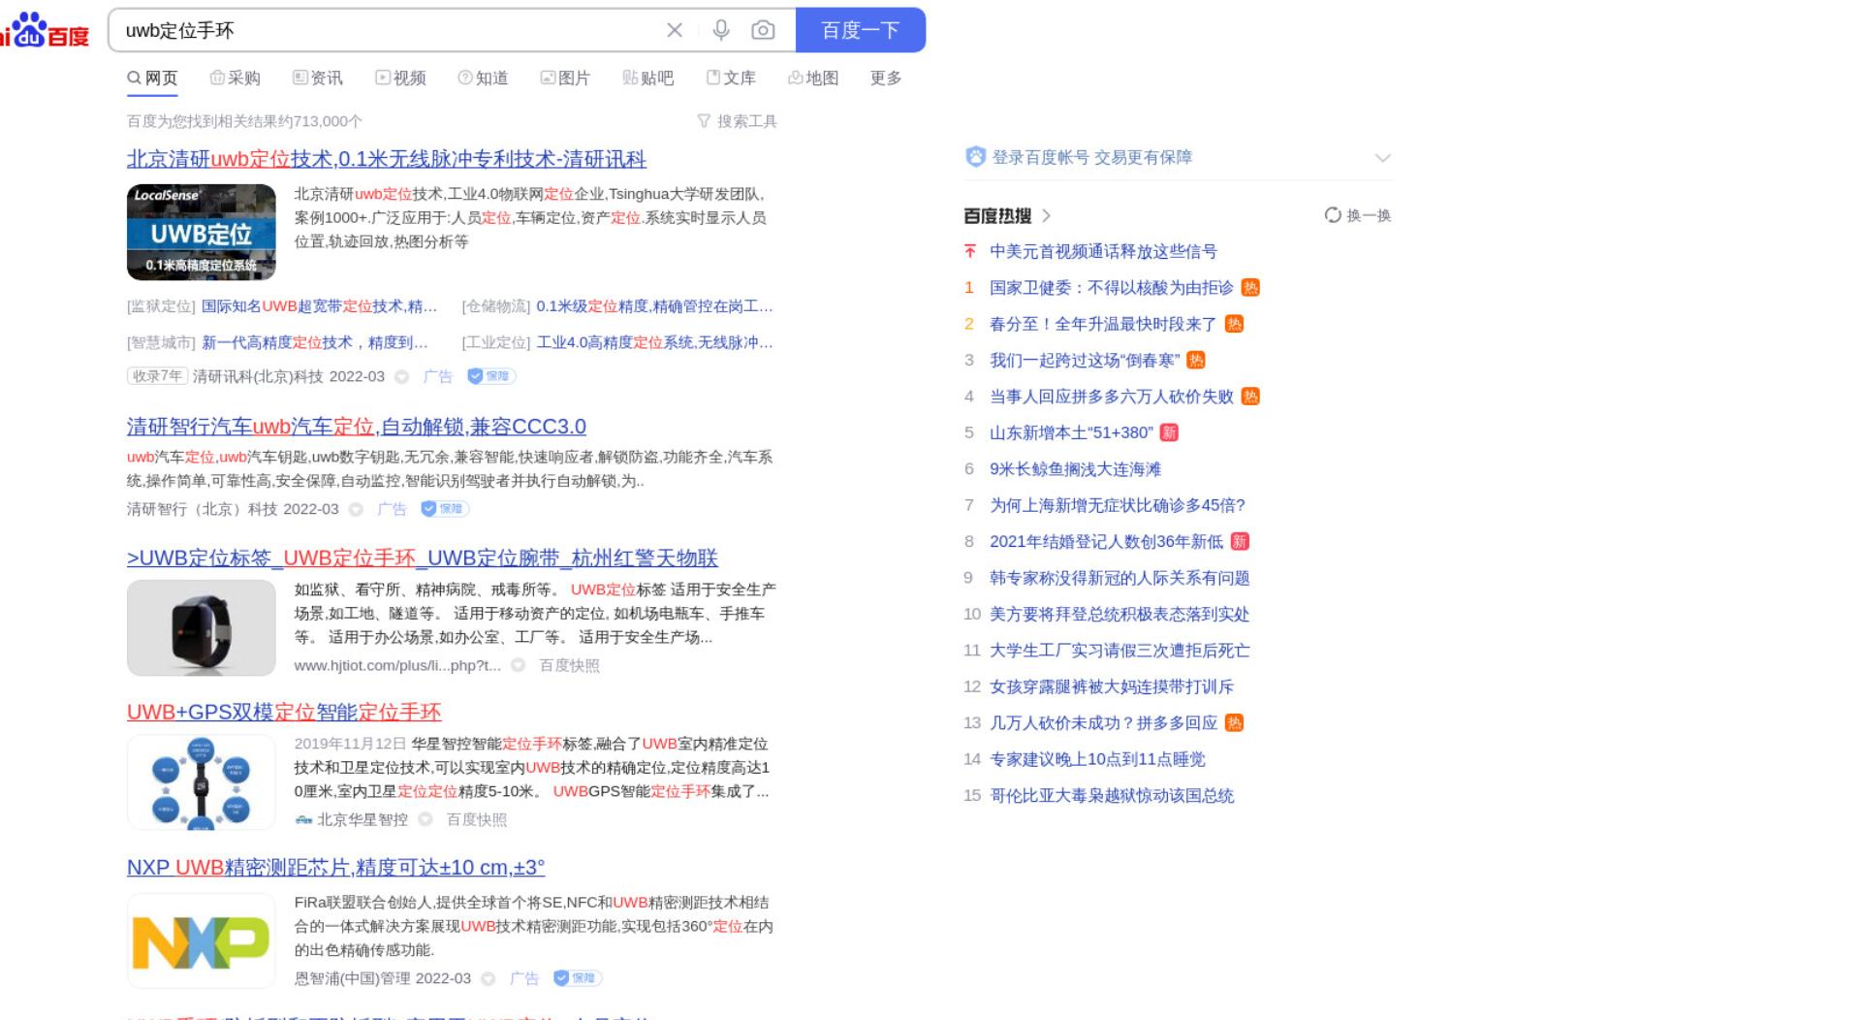The height and width of the screenshot is (1020, 1861).
Task: Click the dropdown circle after 北京华星智控
Action: (x=425, y=819)
